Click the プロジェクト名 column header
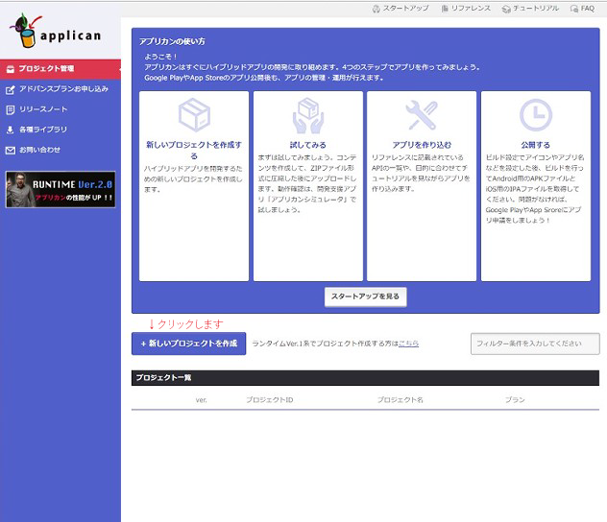607x522 pixels. tap(401, 400)
